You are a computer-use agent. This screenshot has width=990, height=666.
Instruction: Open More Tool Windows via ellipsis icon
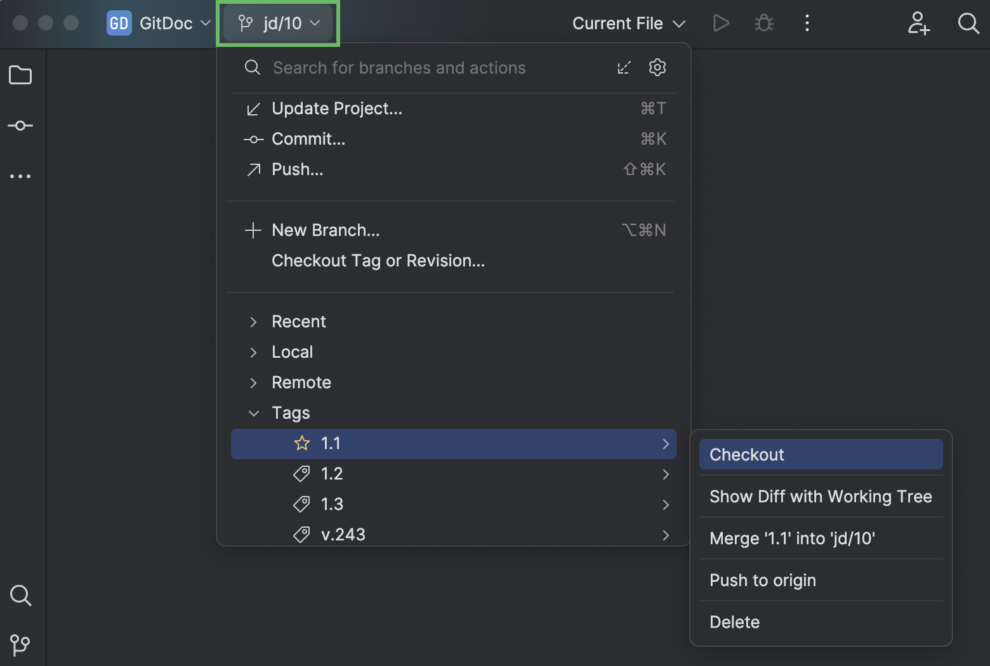pyautogui.click(x=20, y=176)
